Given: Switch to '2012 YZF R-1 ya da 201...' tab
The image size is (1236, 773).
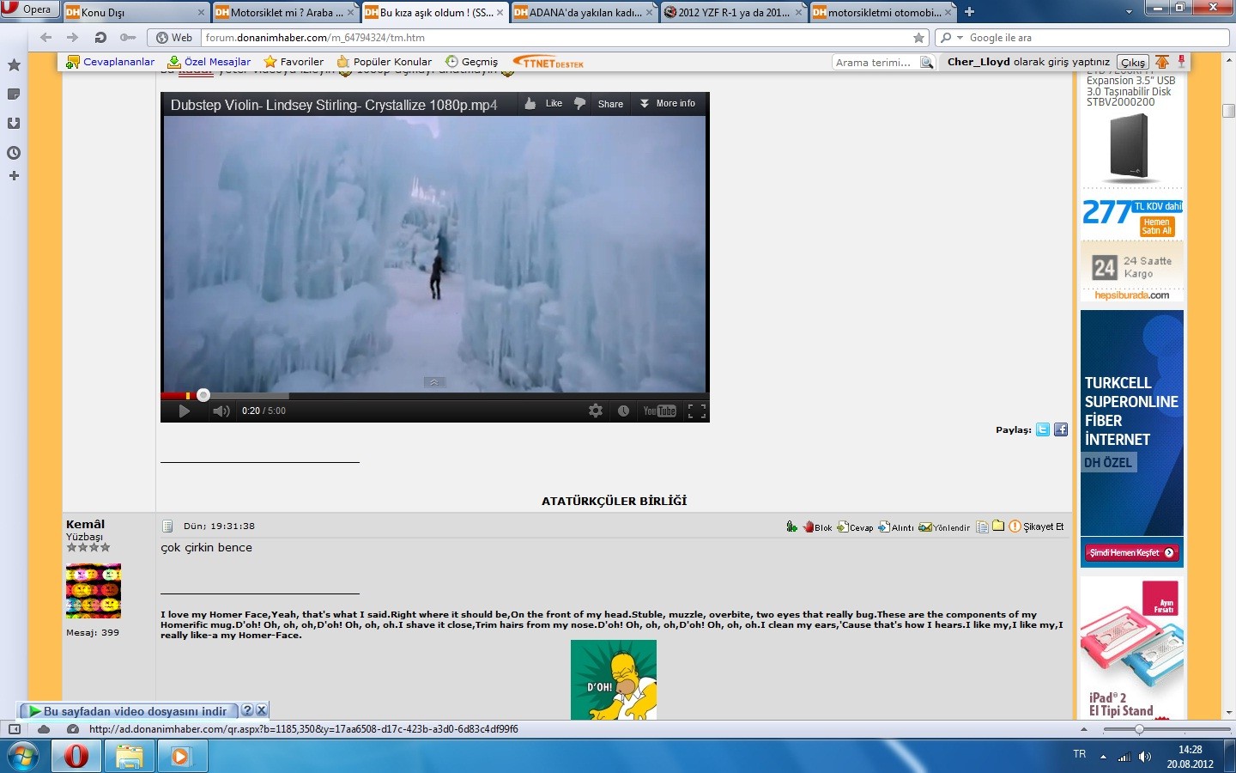Looking at the screenshot, I should tap(733, 12).
